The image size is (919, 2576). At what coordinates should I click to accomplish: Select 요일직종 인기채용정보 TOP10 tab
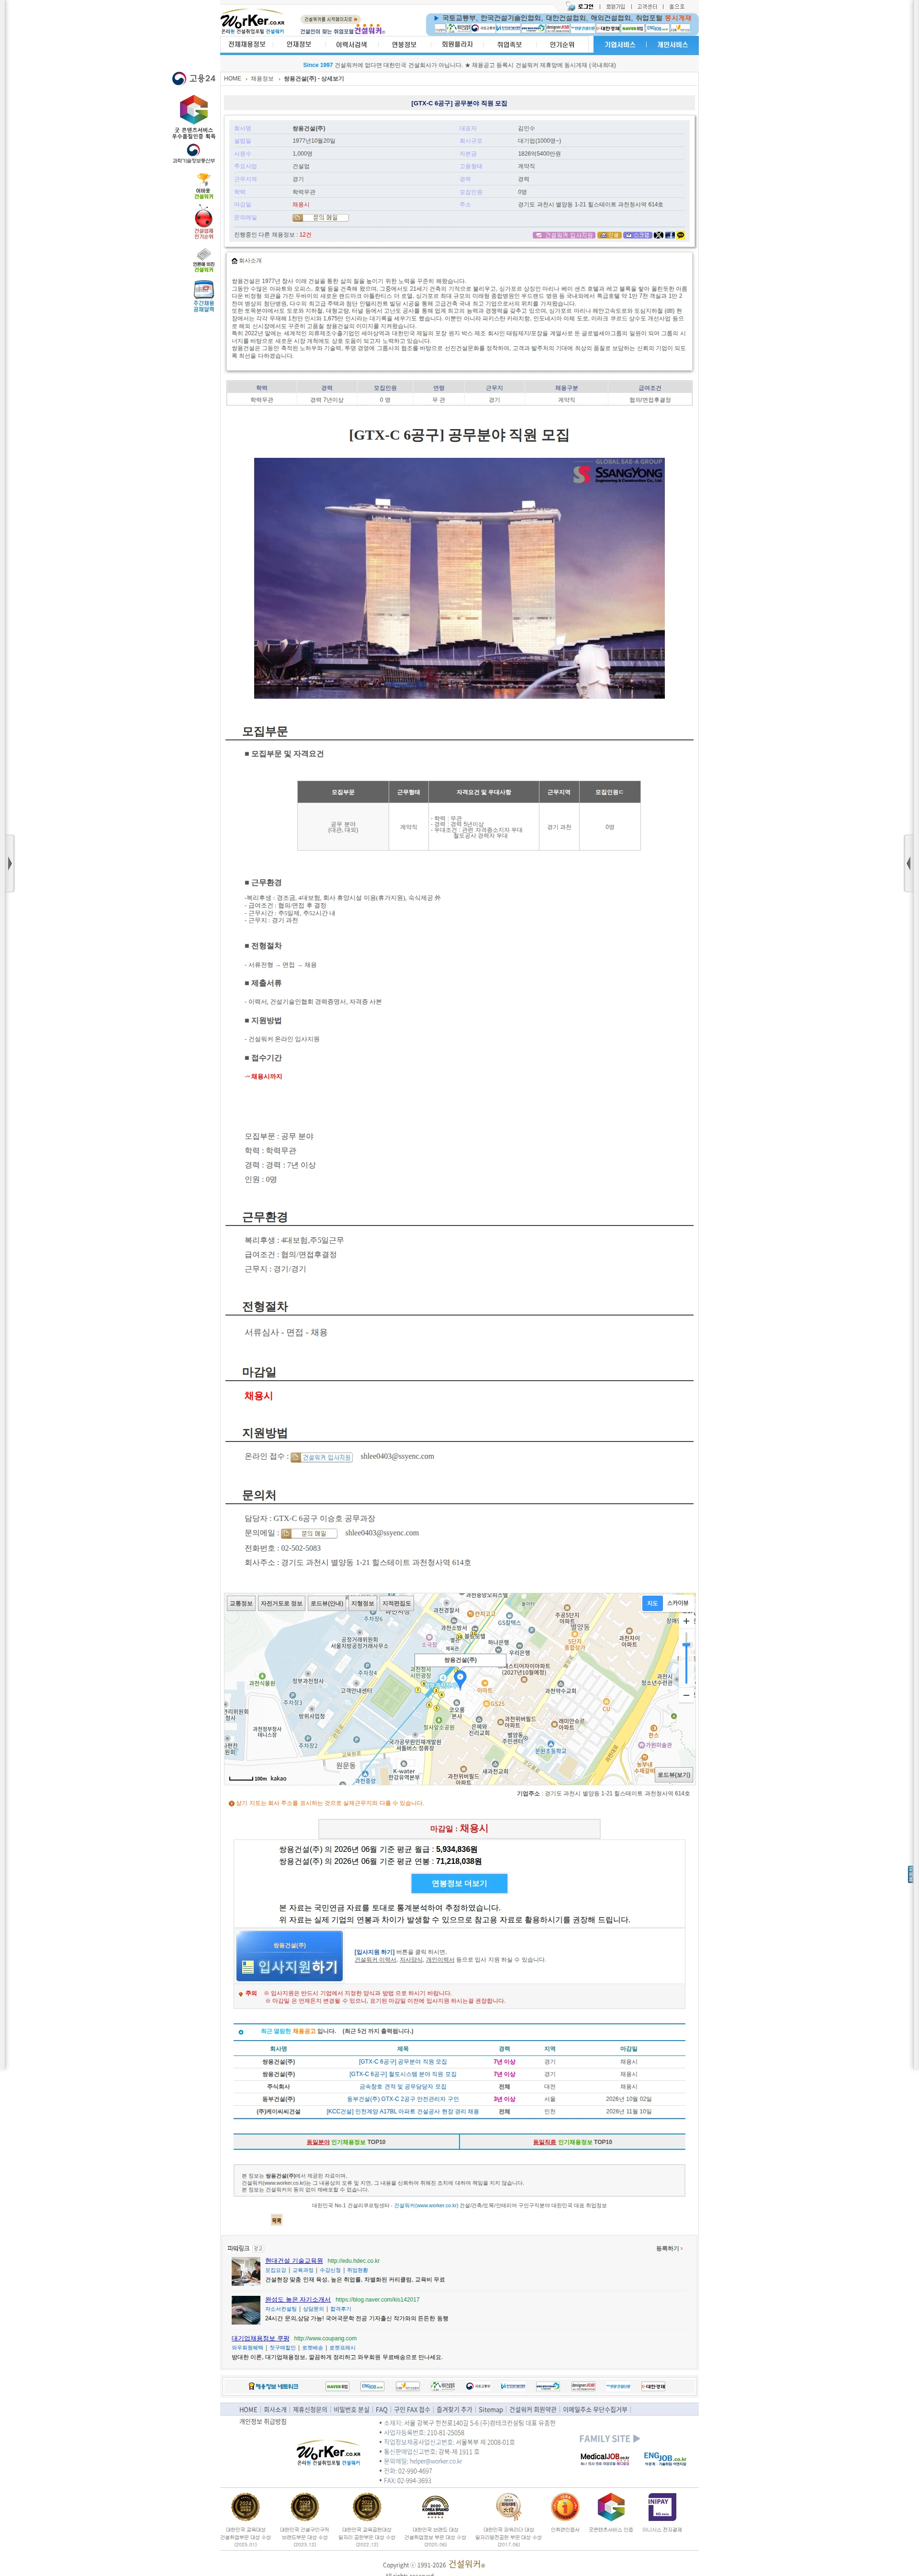572,2142
